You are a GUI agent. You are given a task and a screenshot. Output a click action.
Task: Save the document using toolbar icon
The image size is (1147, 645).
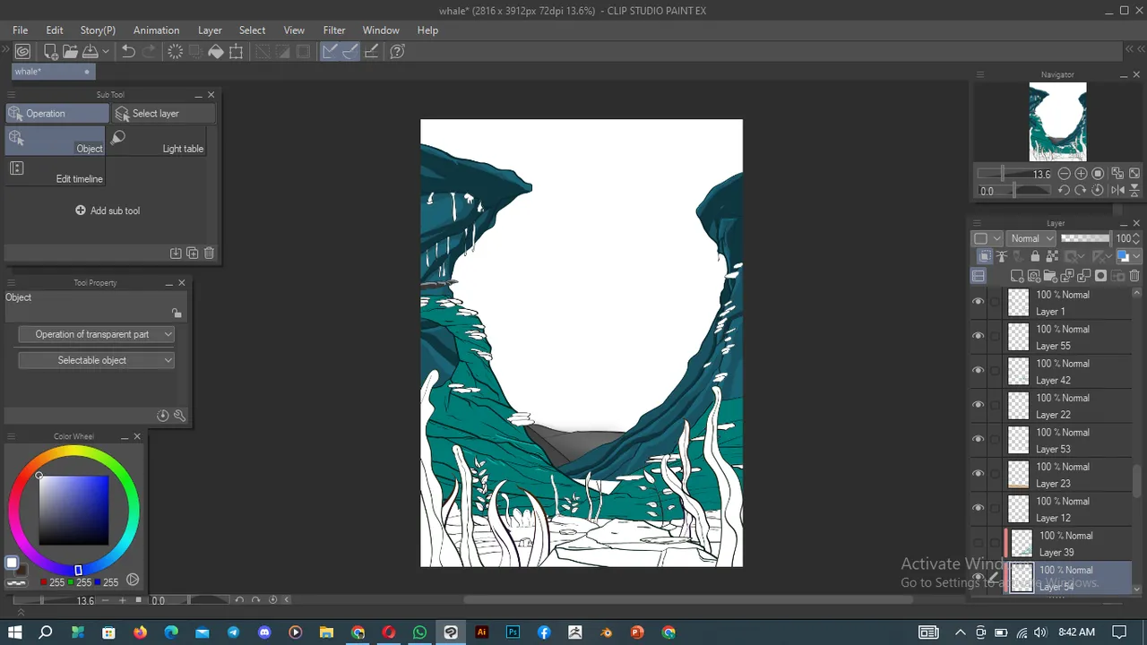click(90, 52)
